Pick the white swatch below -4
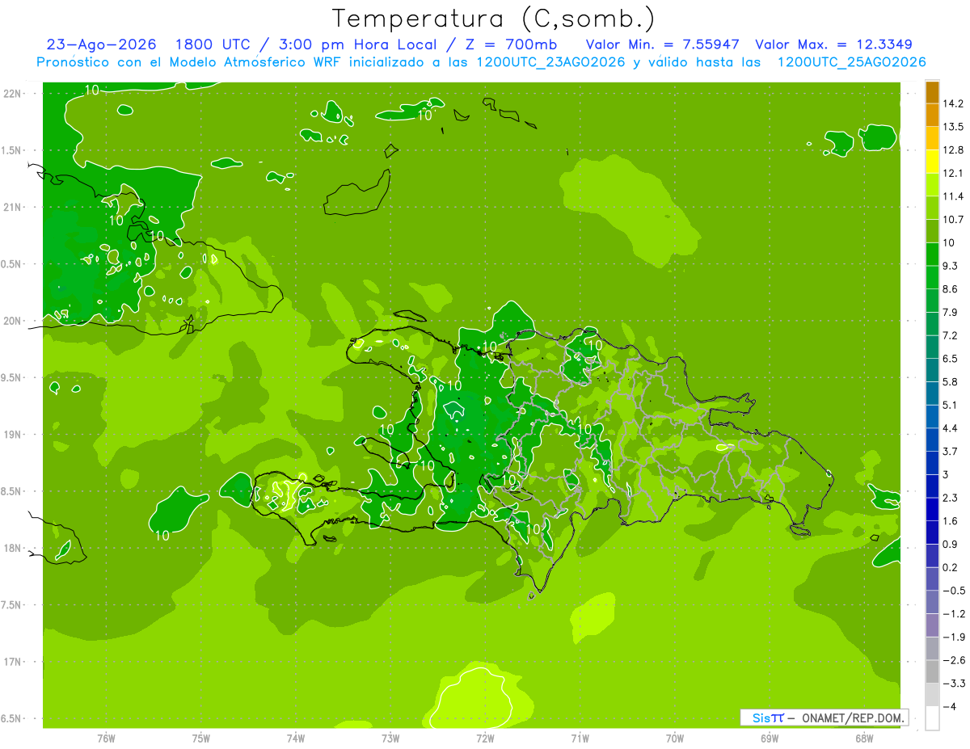 coord(932,718)
